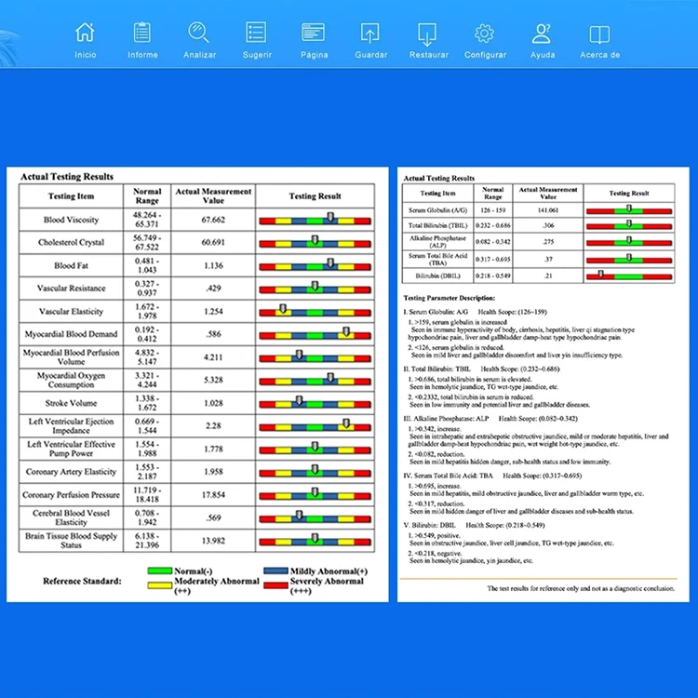
Task: Open the Sugerir list icon
Action: (257, 33)
